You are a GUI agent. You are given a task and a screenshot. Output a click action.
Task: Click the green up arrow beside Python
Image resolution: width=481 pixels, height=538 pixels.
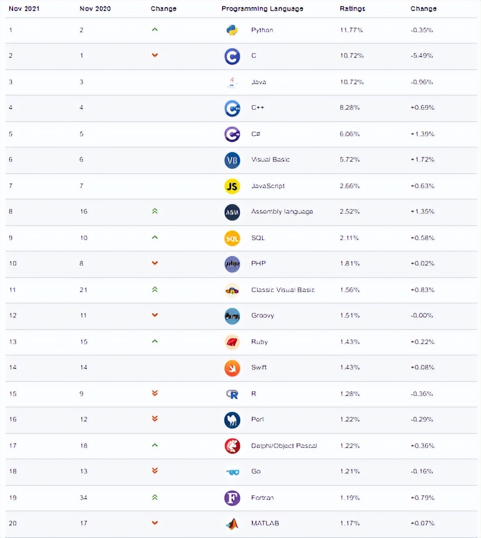click(155, 30)
